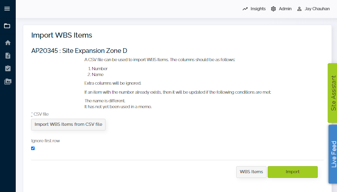Click the Insights trend chart icon
Image resolution: width=337 pixels, height=192 pixels.
click(245, 9)
